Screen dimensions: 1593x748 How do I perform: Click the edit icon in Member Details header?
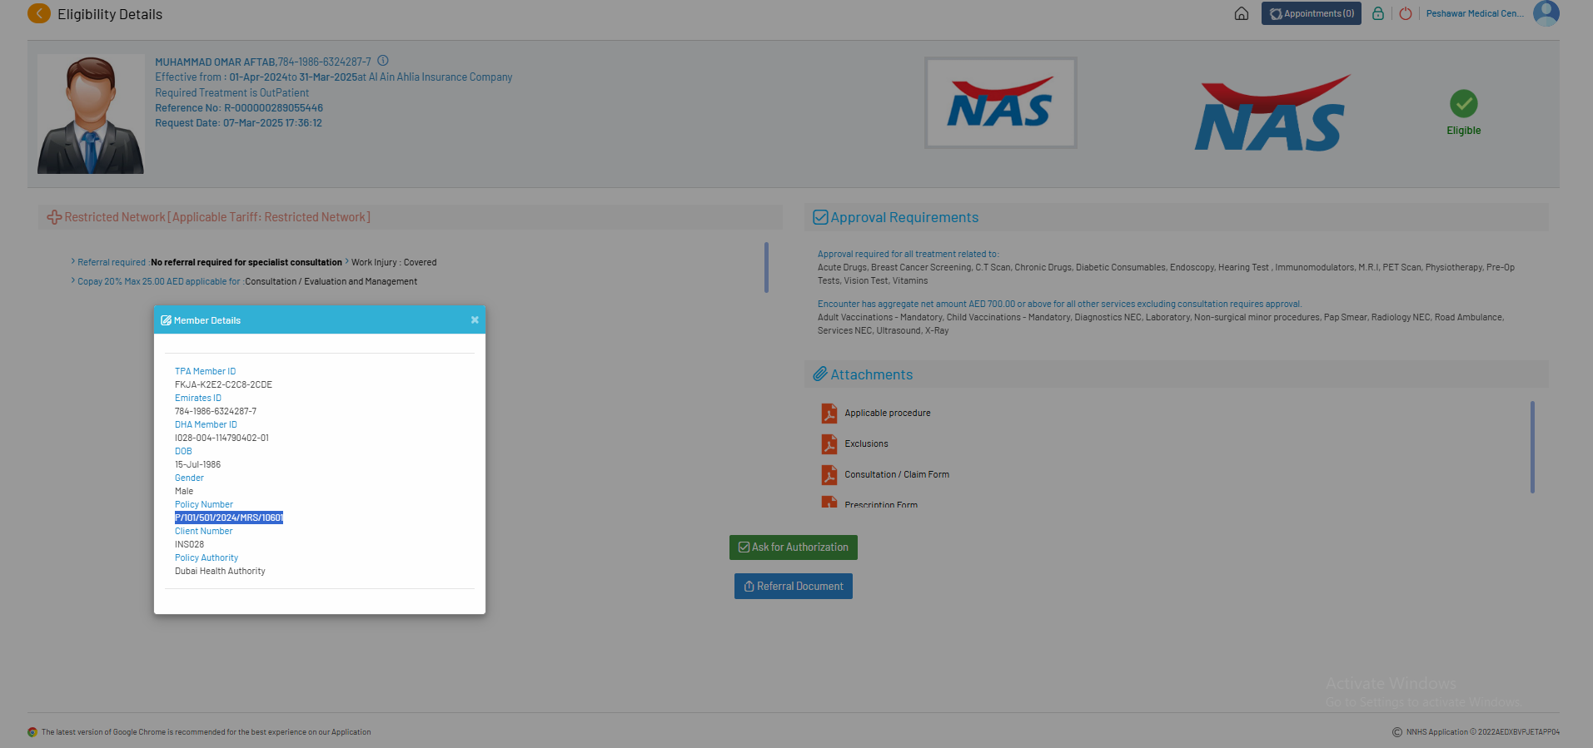[x=166, y=320]
